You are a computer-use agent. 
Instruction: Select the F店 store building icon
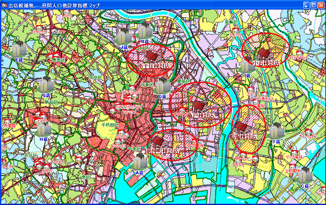click(x=277, y=131)
